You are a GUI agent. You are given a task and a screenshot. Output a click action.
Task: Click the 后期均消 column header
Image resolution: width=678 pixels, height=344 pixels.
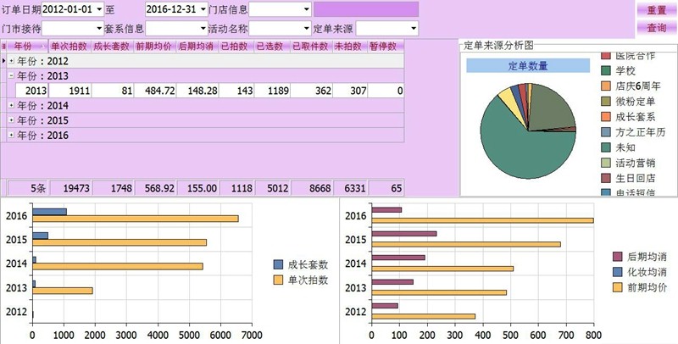coord(197,47)
